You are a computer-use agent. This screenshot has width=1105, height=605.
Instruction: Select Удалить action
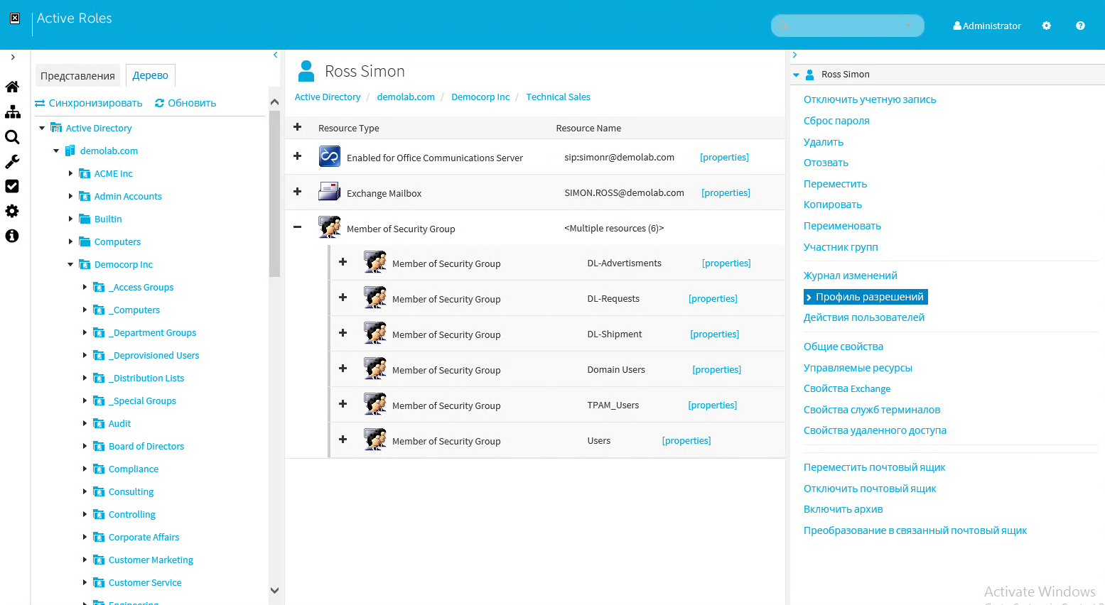coord(824,142)
